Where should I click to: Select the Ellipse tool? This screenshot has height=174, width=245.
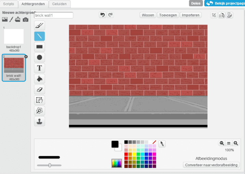[39, 57]
